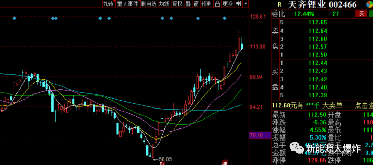Click the 委比 value -12.44%
The height and width of the screenshot is (165, 373).
pos(303,14)
